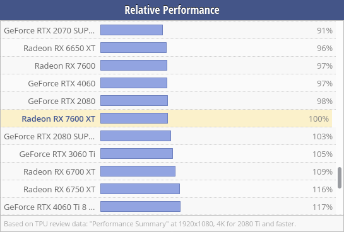This screenshot has width=344, height=232.
Task: Click the 117% performance value
Action: pos(323,207)
